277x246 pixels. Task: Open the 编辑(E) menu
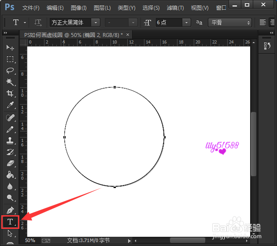[x=55, y=8]
